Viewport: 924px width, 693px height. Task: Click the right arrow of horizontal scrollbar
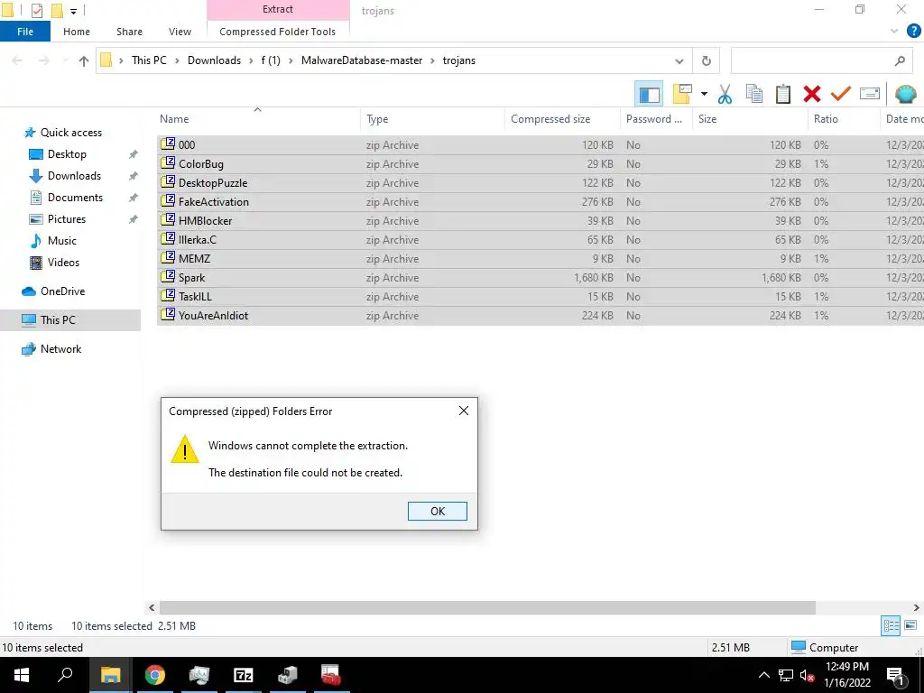click(917, 607)
